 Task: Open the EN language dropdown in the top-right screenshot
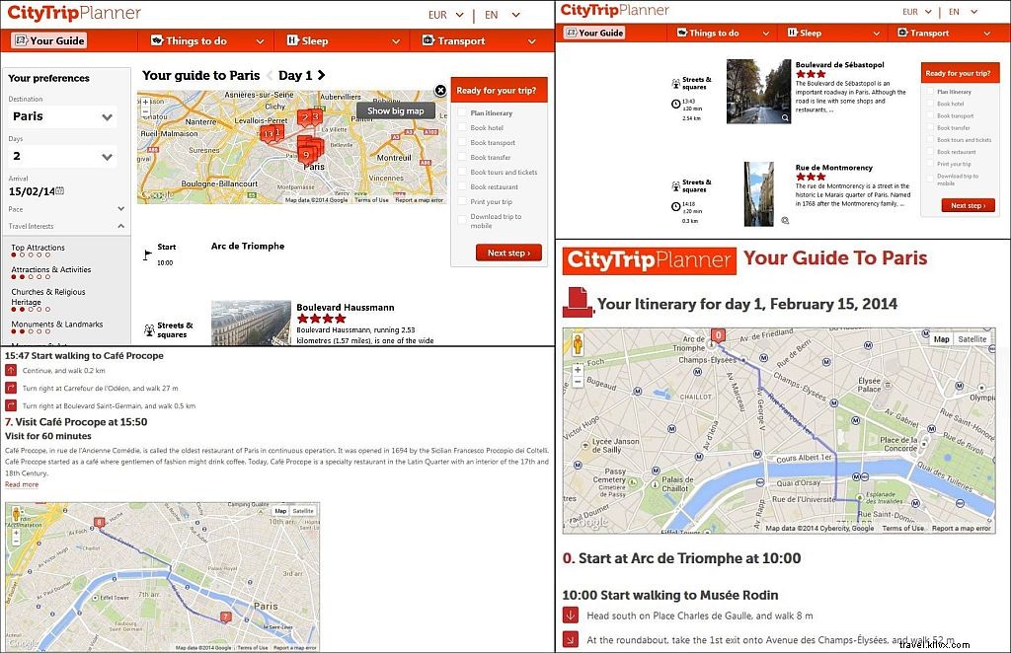[x=964, y=12]
